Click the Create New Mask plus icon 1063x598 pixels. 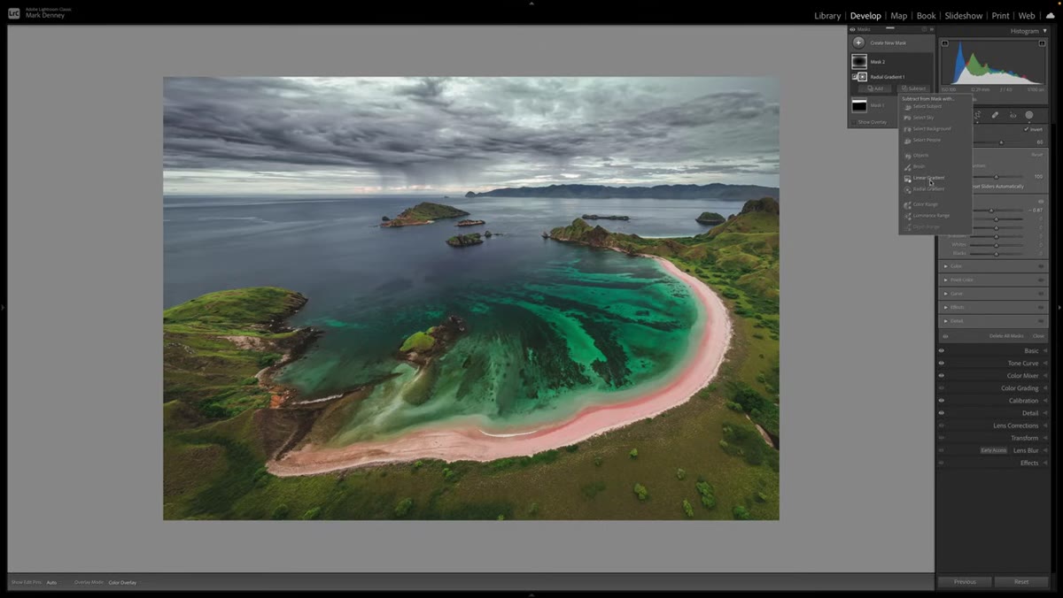858,42
